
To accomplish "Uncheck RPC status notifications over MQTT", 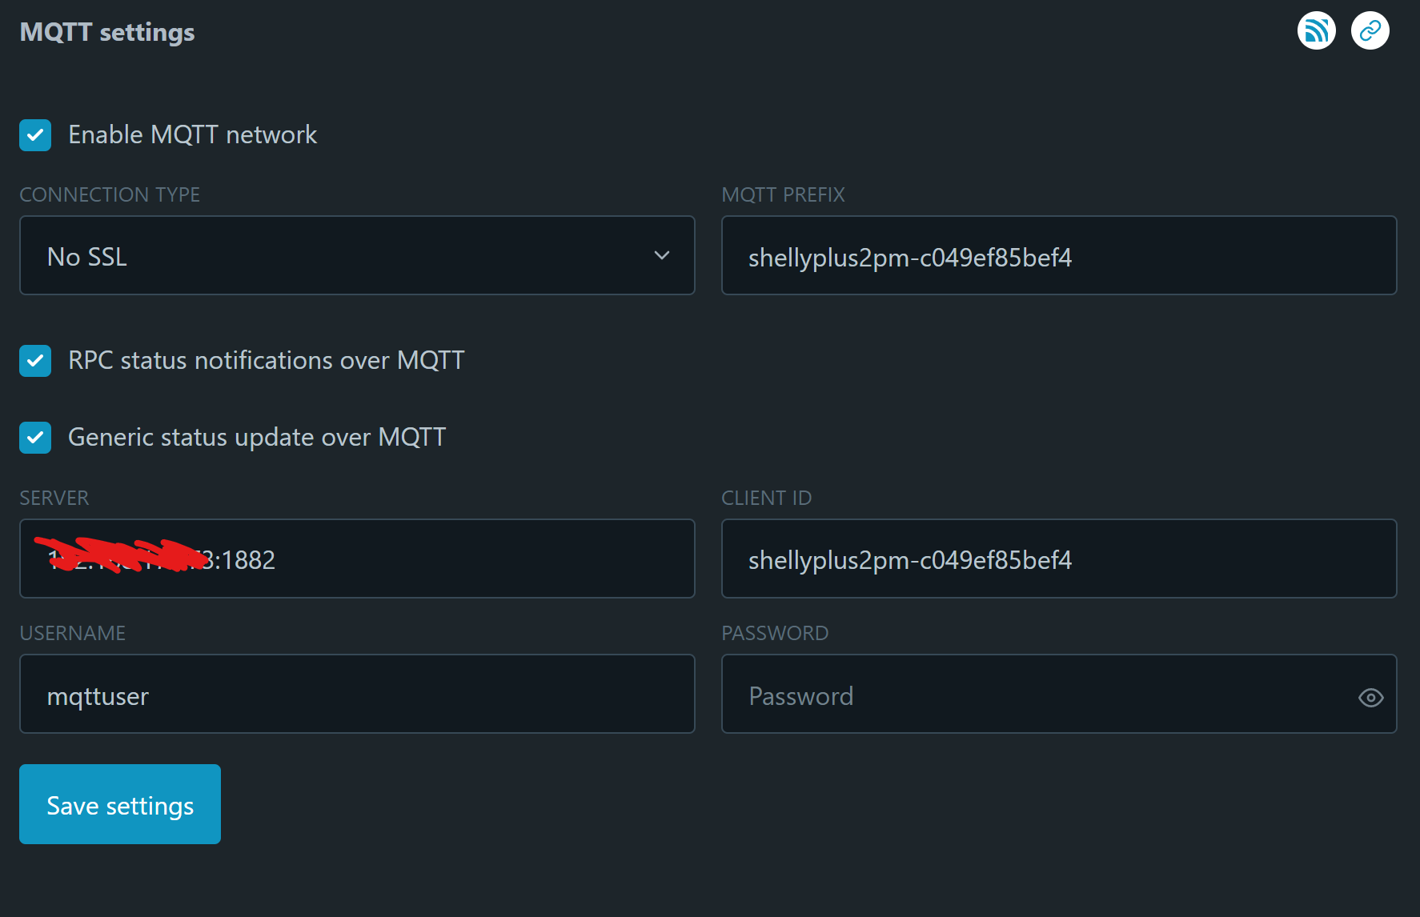I will click(x=35, y=361).
